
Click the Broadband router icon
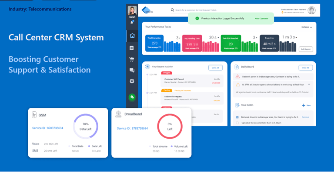(x=118, y=114)
